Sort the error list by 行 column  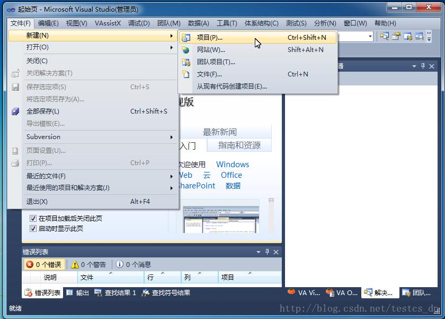[163, 277]
